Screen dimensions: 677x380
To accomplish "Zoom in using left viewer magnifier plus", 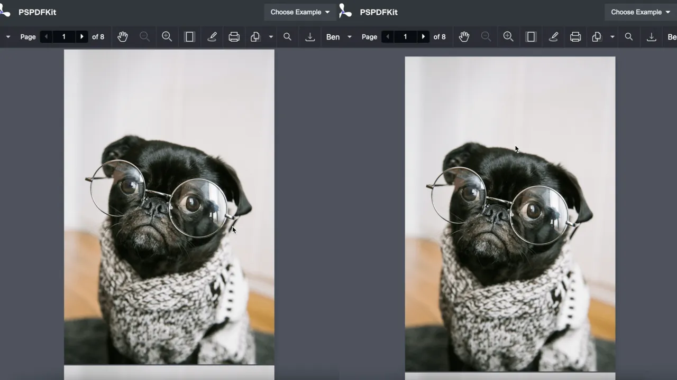I will pyautogui.click(x=167, y=37).
